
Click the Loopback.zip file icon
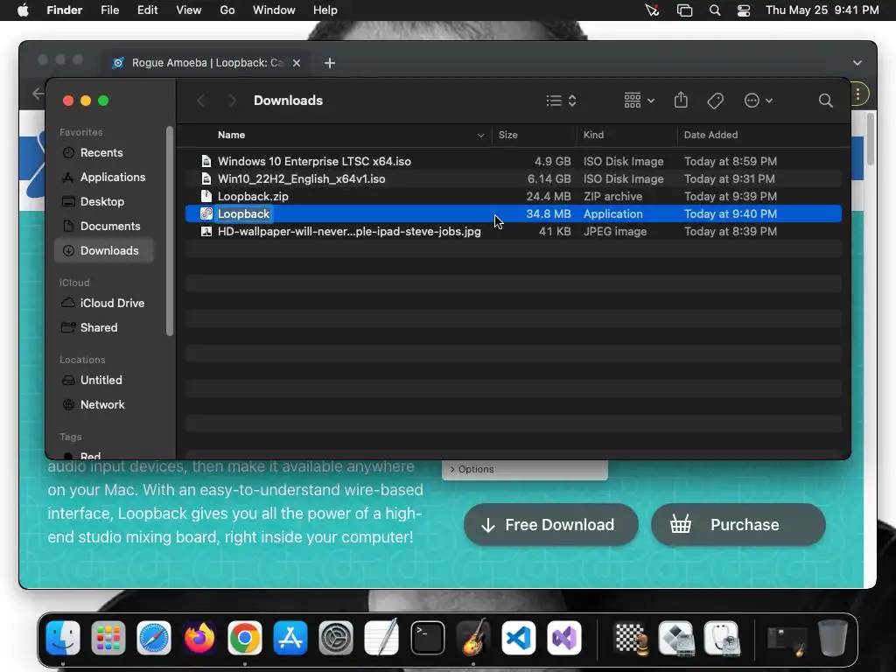pyautogui.click(x=206, y=196)
